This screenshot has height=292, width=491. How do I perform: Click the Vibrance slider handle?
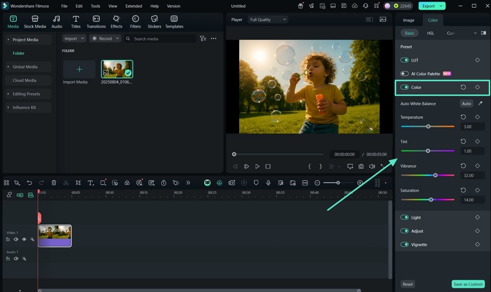(x=435, y=175)
